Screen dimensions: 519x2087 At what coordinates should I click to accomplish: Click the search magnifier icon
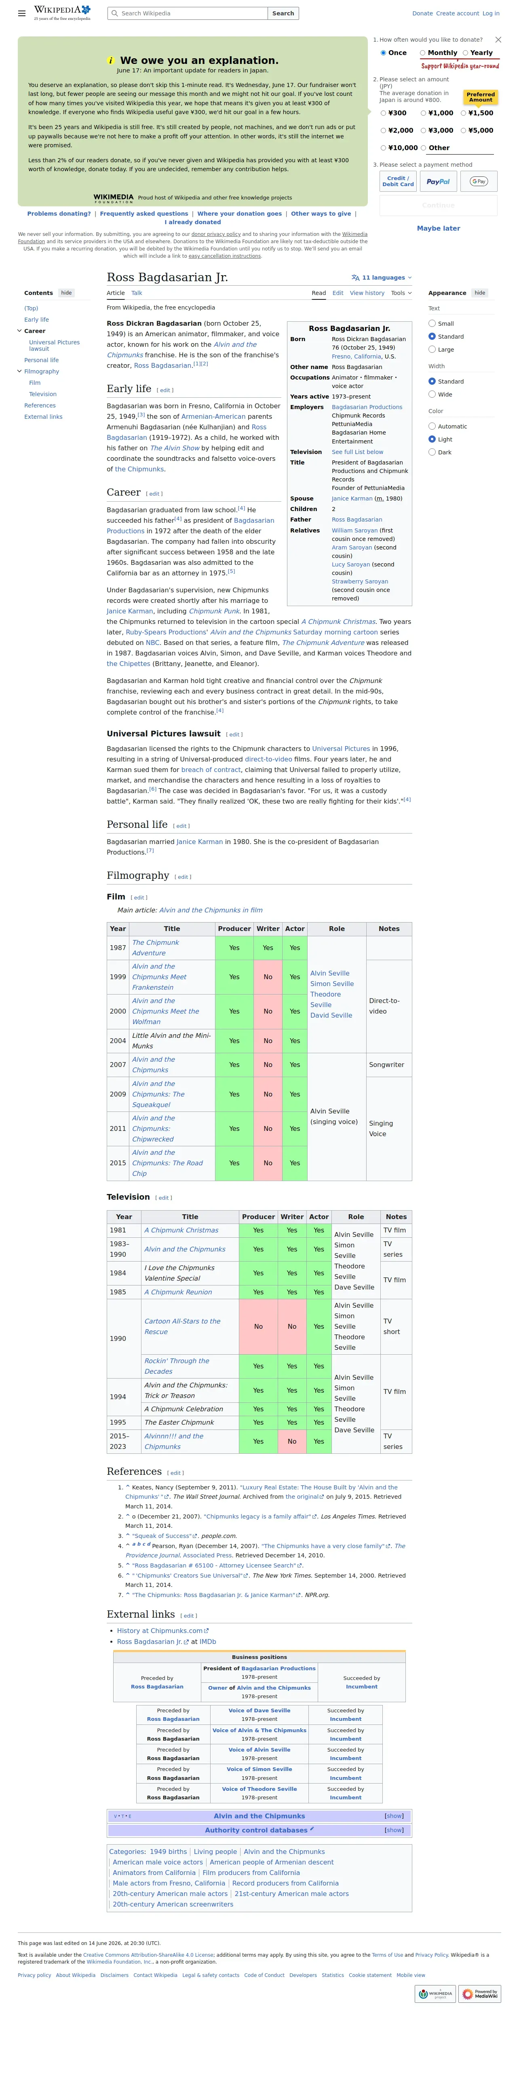point(115,14)
